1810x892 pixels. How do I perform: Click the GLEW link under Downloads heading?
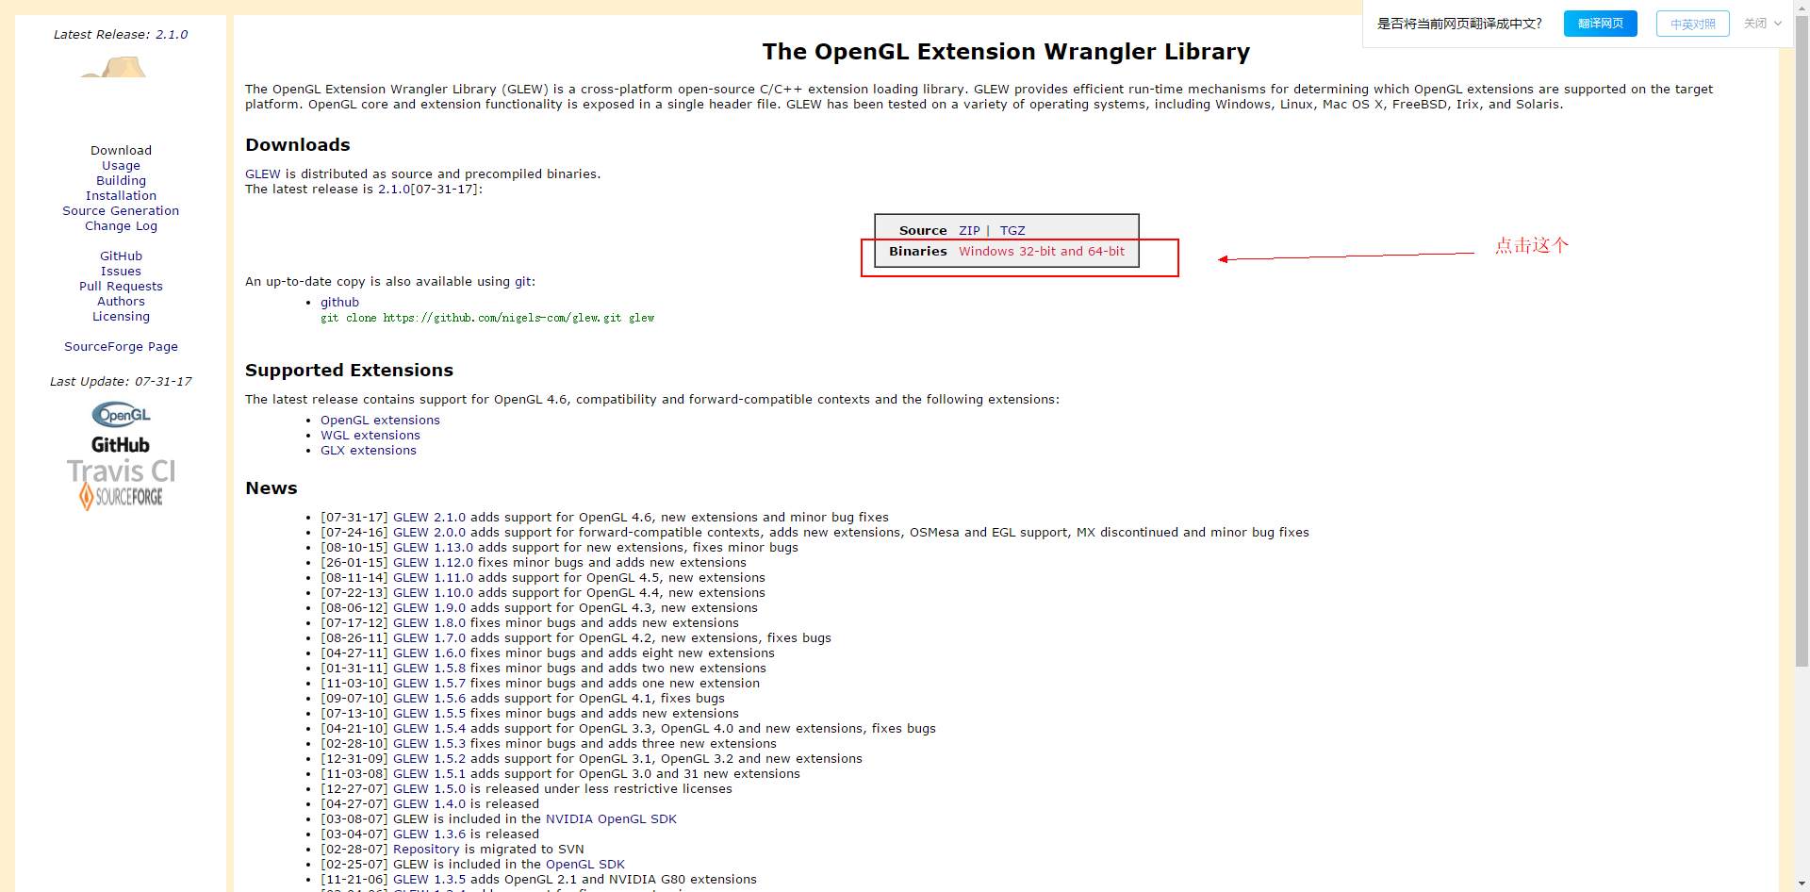(x=263, y=174)
